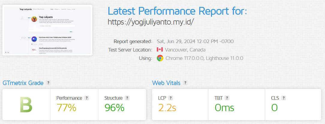
Task: Click the Web Vitals heading
Action: (x=166, y=83)
